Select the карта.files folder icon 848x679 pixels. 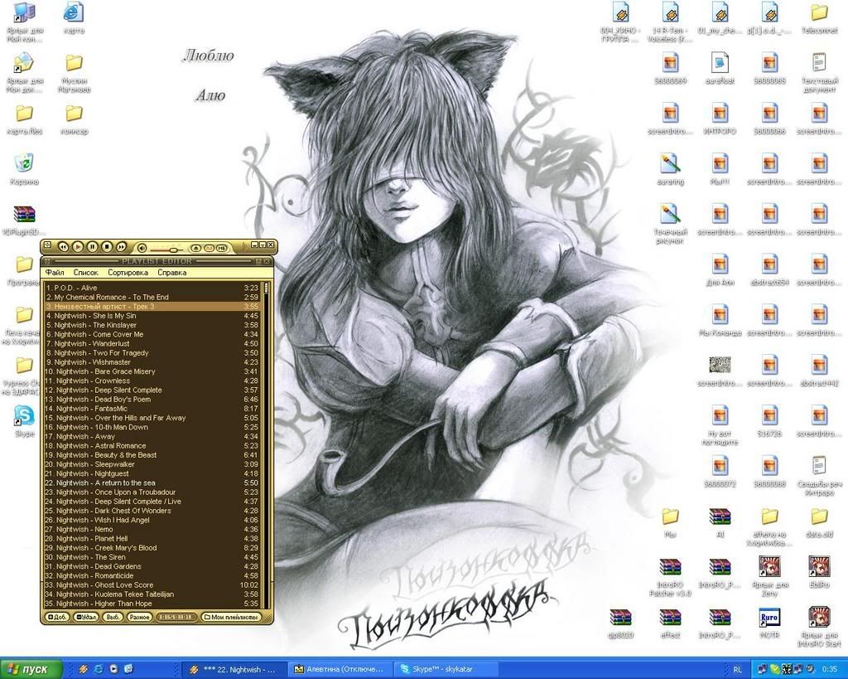coord(24,119)
